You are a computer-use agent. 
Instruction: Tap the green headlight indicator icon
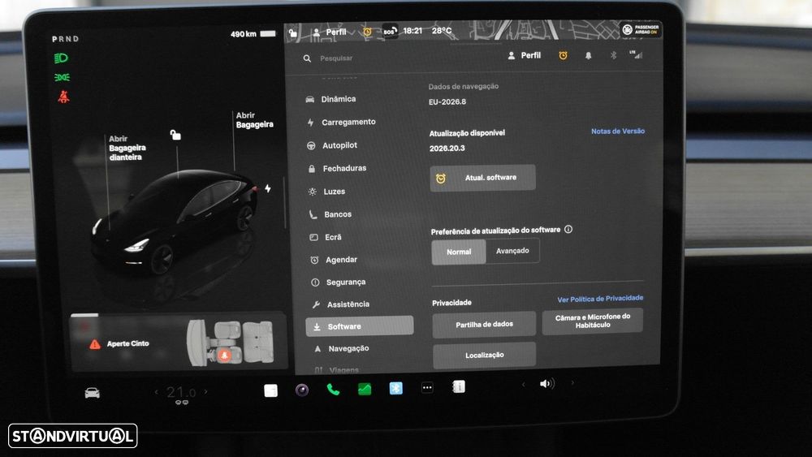[x=61, y=58]
